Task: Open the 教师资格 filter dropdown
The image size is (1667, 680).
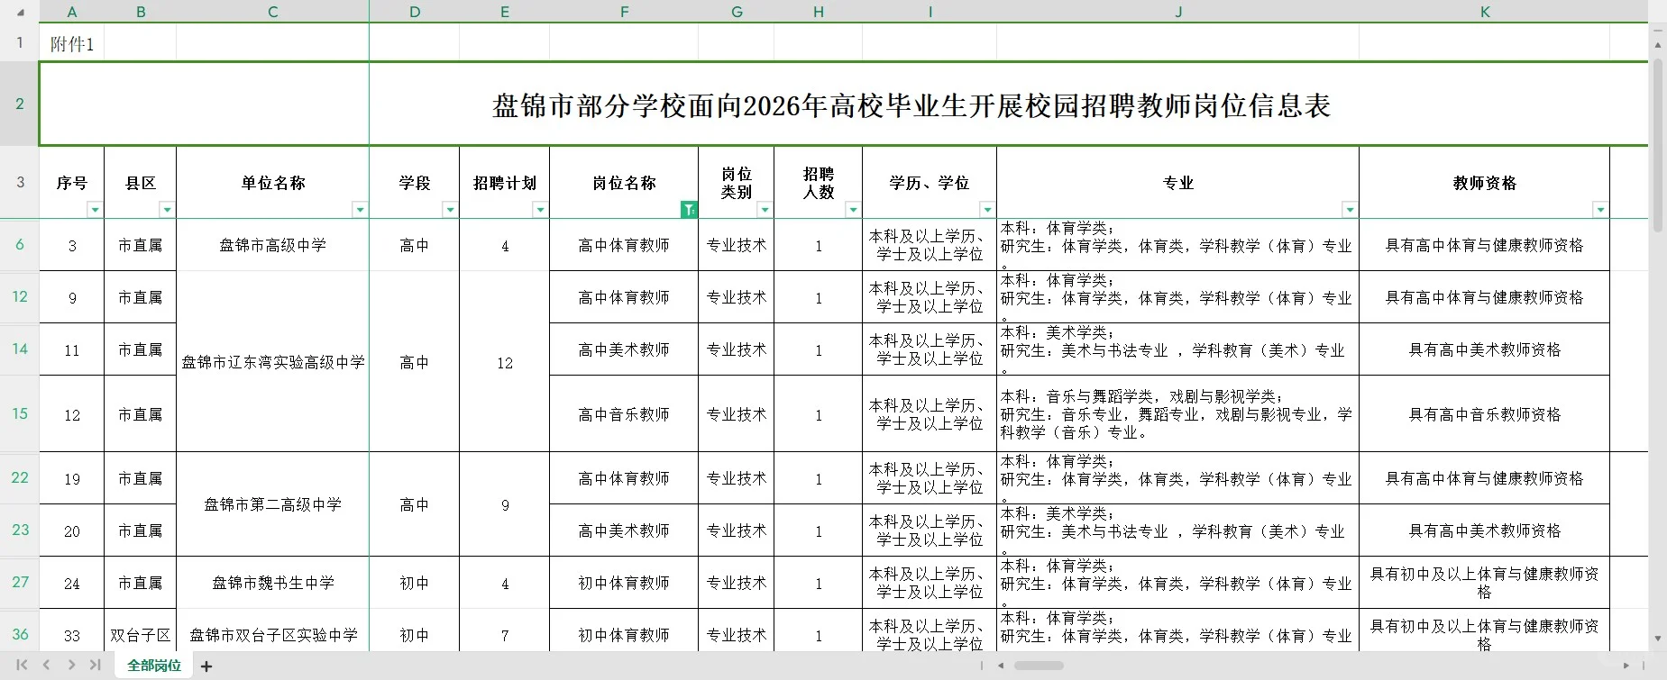Action: pos(1600,210)
